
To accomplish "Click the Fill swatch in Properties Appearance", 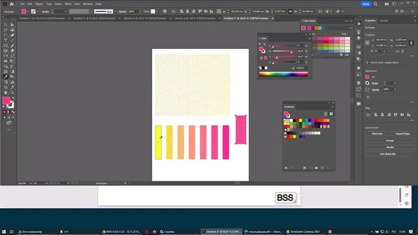I will (x=367, y=77).
